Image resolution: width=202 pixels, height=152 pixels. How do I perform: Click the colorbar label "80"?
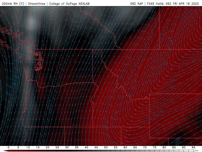tap(164, 147)
